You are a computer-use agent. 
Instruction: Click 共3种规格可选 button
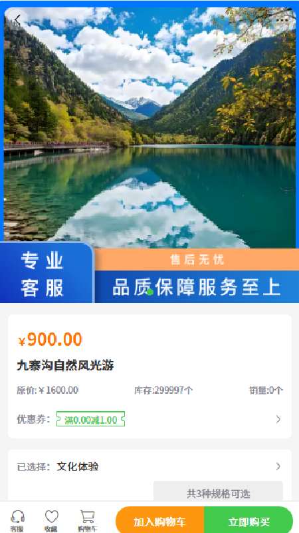(x=218, y=493)
